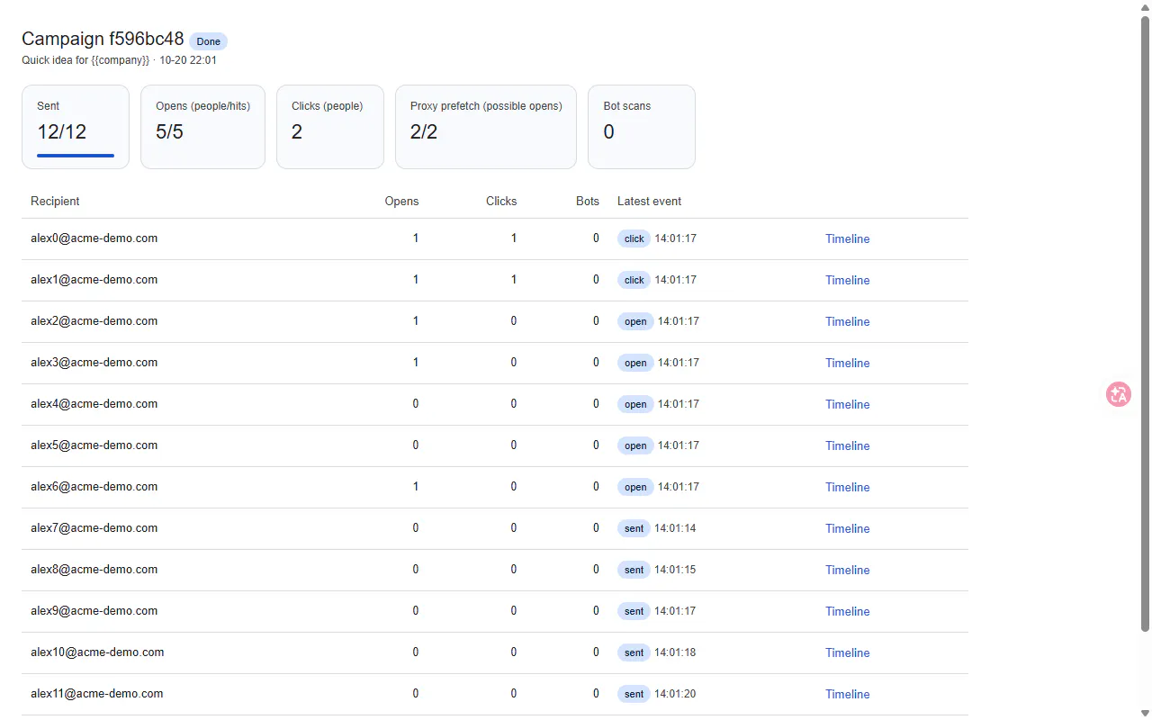Click the sent badge for alex11
1152x720 pixels.
tap(634, 694)
